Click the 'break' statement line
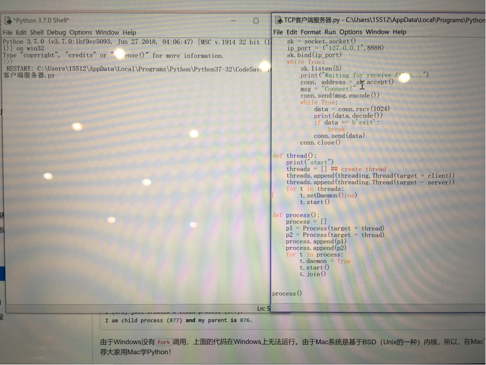Image resolution: width=486 pixels, height=365 pixels. pyautogui.click(x=336, y=129)
